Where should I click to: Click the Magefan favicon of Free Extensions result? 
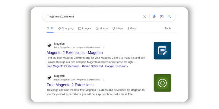[49, 78]
